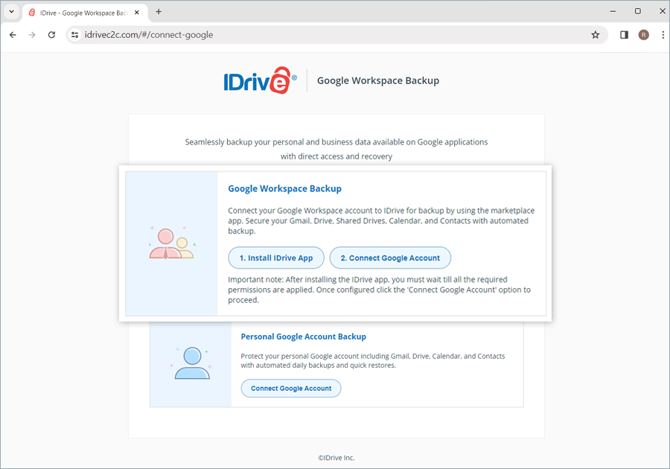Open Chrome three-dot menu
Screen dimensions: 670x469
(x=662, y=35)
